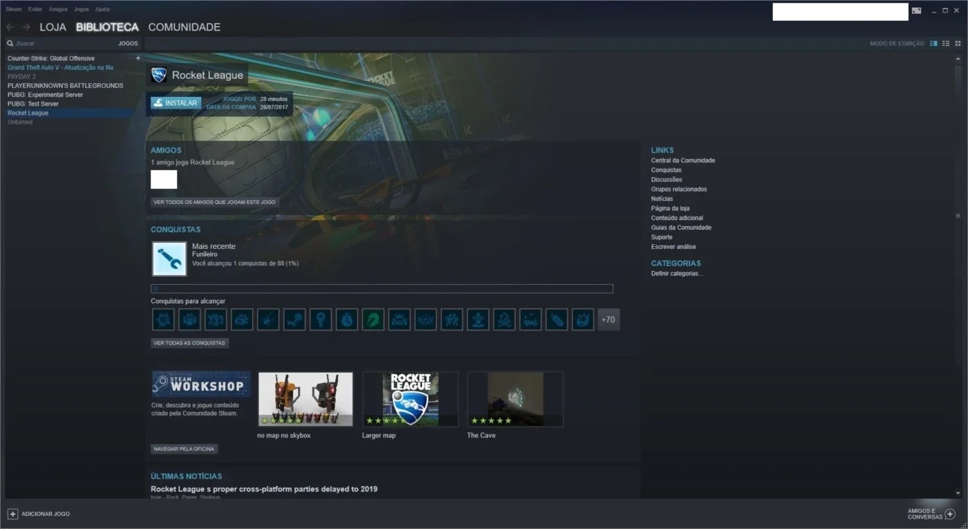Select the grid view mode icon
This screenshot has height=529, width=968.
[958, 44]
